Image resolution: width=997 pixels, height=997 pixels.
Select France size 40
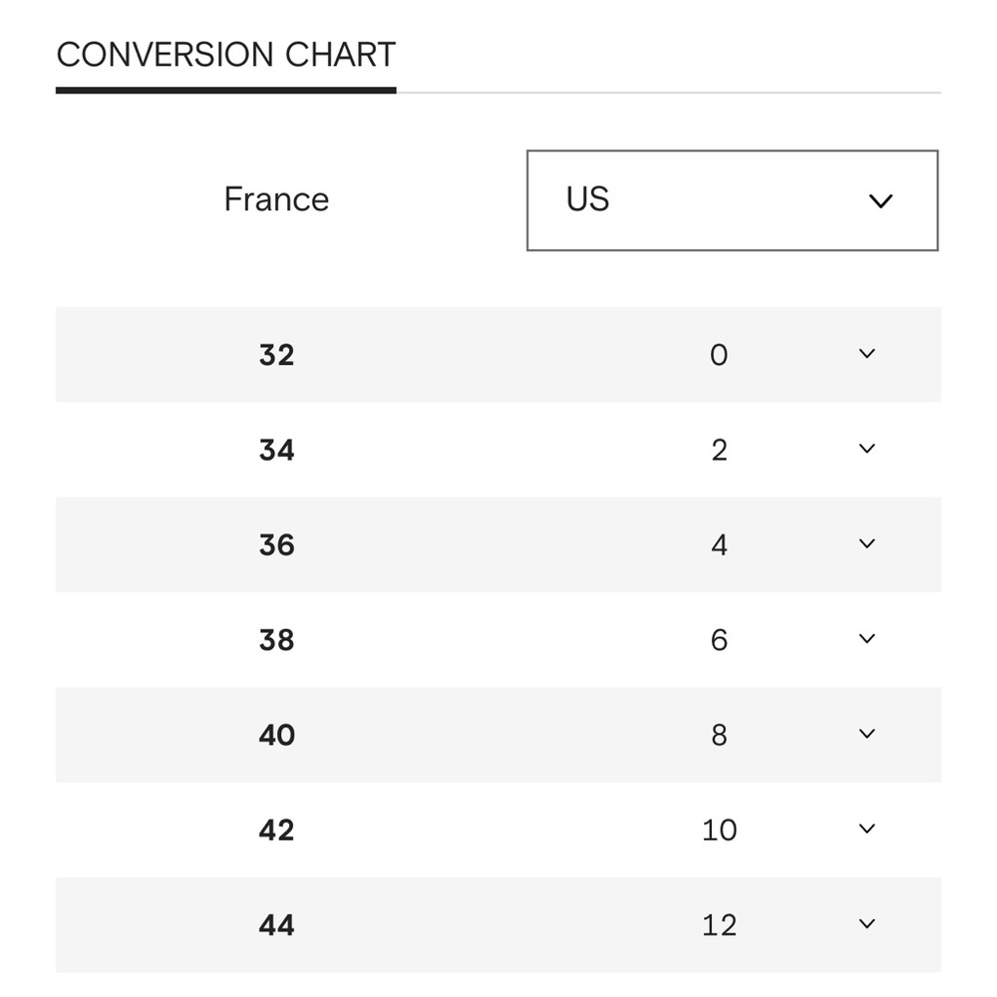[276, 735]
